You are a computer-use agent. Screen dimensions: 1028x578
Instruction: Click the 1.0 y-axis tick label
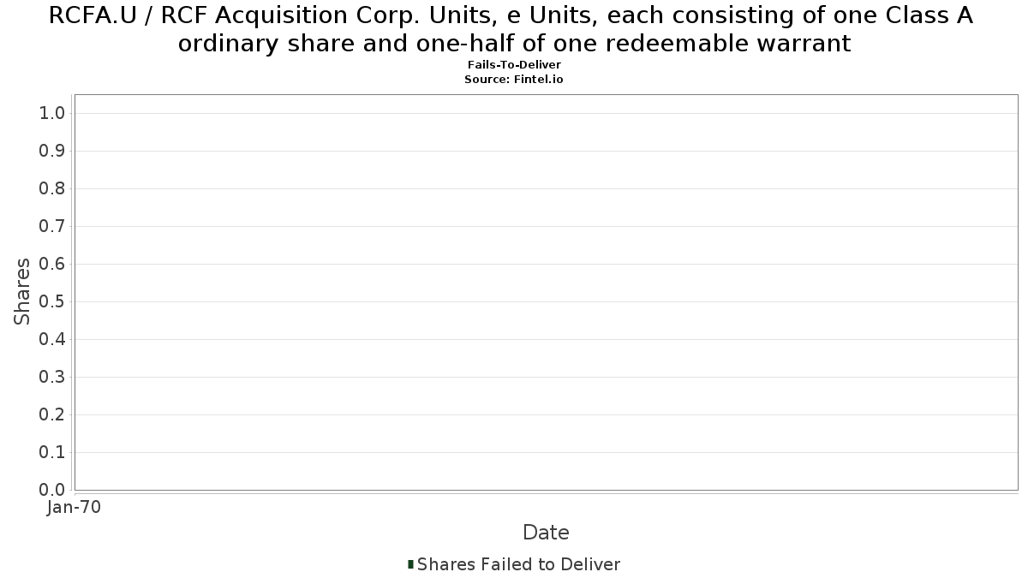(53, 113)
